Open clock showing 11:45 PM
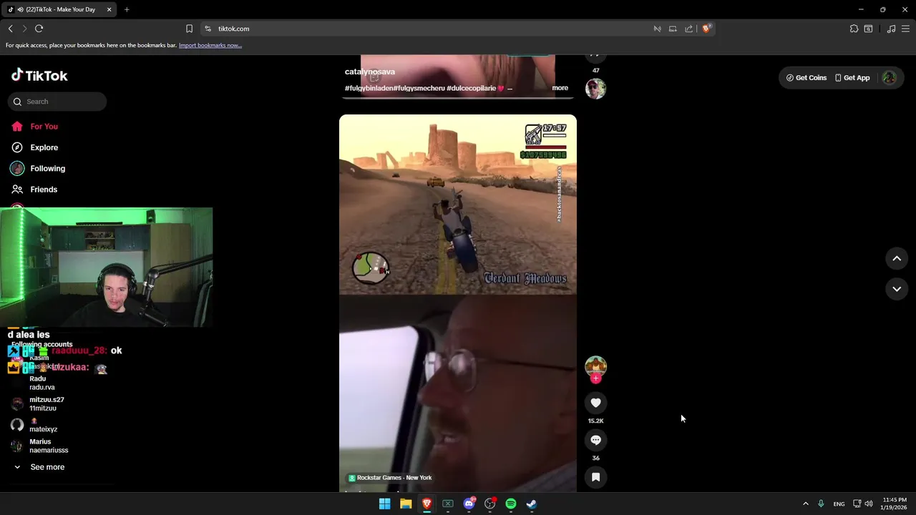 click(895, 504)
